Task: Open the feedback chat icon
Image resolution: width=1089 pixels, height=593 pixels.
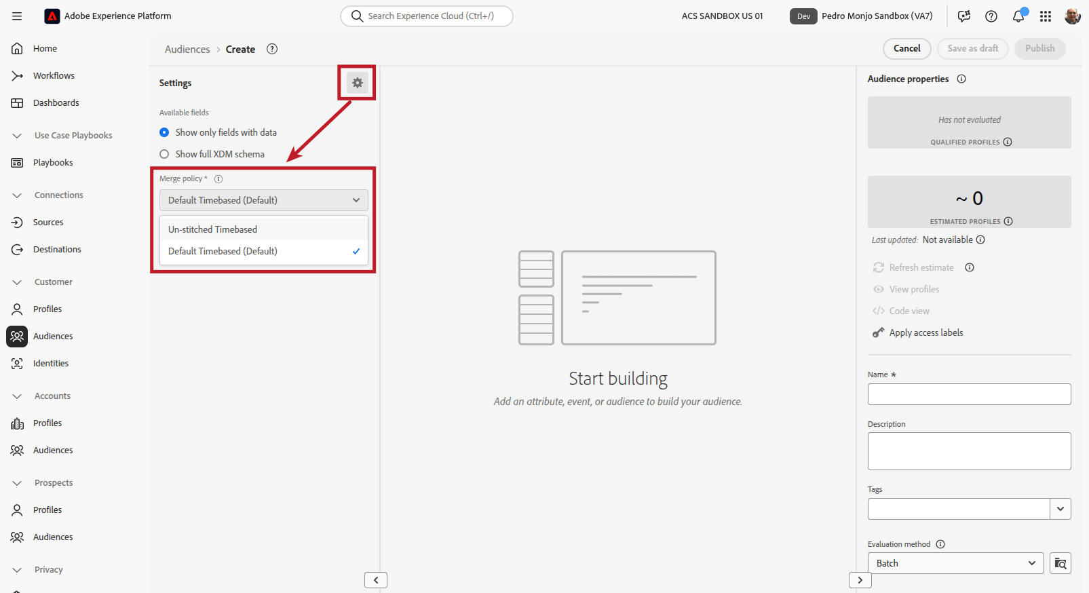Action: point(964,16)
